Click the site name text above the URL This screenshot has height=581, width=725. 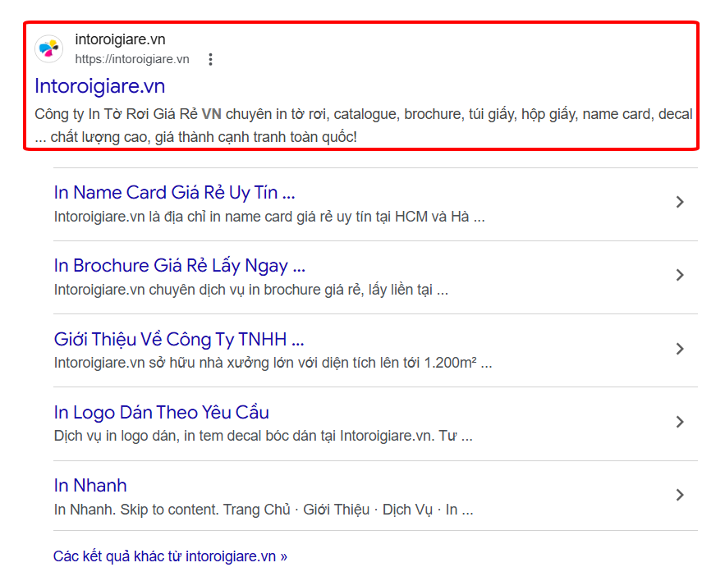120,39
